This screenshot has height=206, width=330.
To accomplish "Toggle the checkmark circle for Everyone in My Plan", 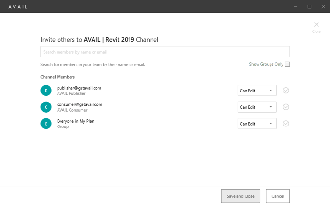I will coord(286,124).
